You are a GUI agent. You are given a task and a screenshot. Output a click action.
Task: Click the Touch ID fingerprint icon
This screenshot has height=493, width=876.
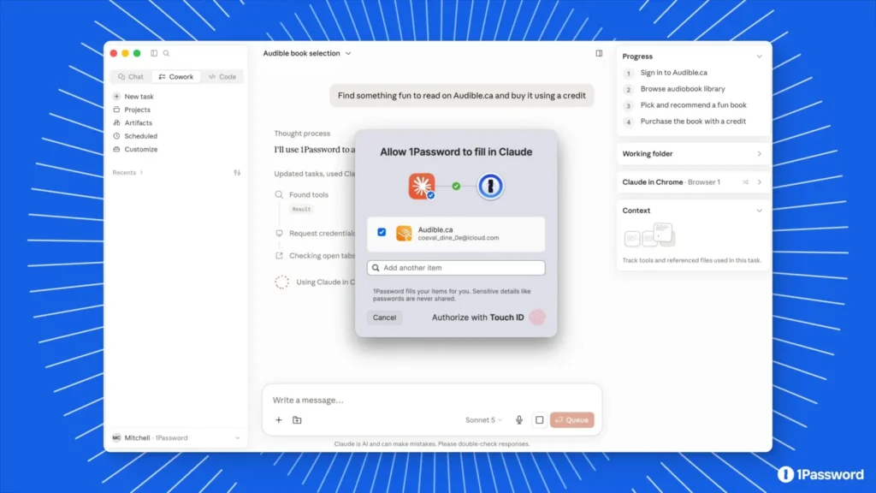537,318
